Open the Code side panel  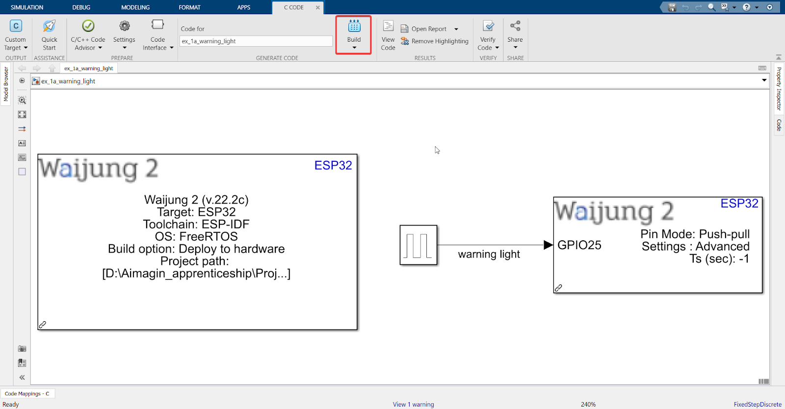click(779, 125)
